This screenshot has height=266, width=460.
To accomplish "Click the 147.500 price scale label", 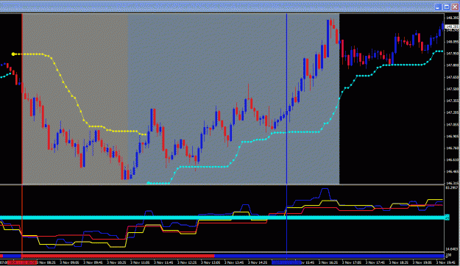I will pos(453,89).
